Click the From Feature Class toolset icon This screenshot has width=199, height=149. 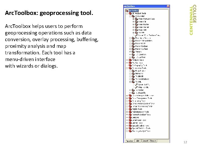(x=137, y=19)
